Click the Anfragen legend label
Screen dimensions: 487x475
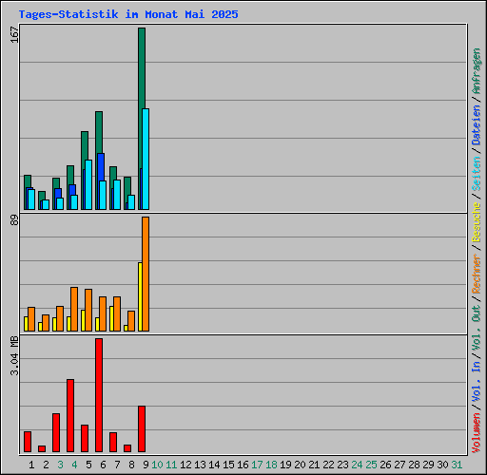pyautogui.click(x=477, y=71)
